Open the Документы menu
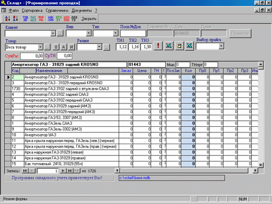The image size is (272, 204). click(x=82, y=10)
